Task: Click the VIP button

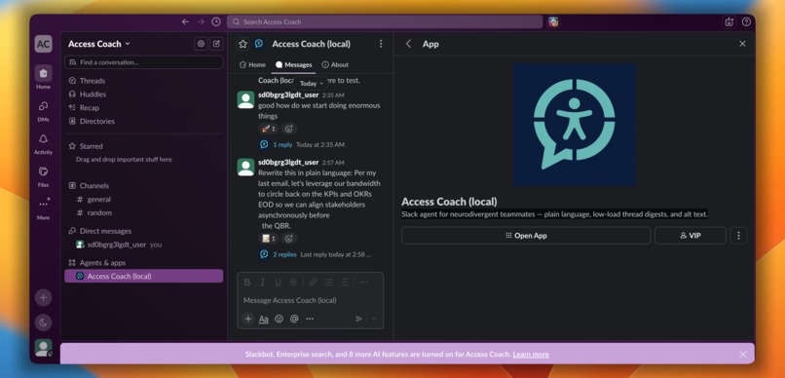Action: pyautogui.click(x=690, y=236)
